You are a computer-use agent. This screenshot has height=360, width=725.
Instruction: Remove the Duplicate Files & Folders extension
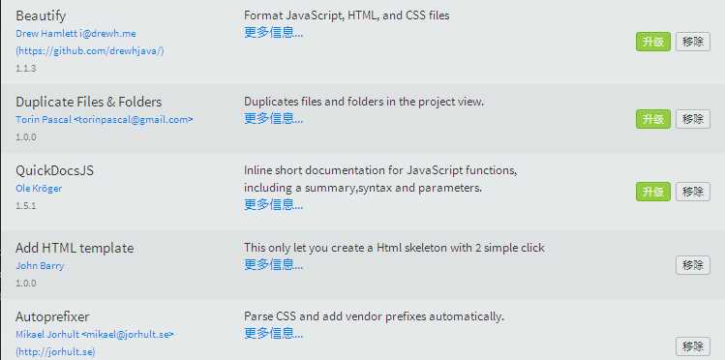point(693,119)
